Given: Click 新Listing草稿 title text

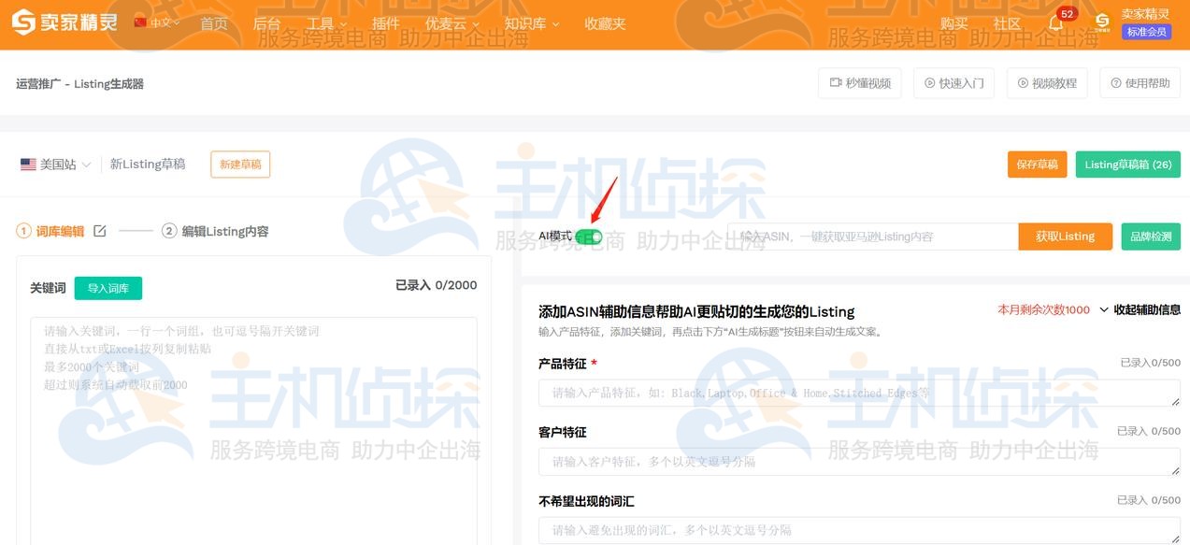Looking at the screenshot, I should (x=148, y=165).
